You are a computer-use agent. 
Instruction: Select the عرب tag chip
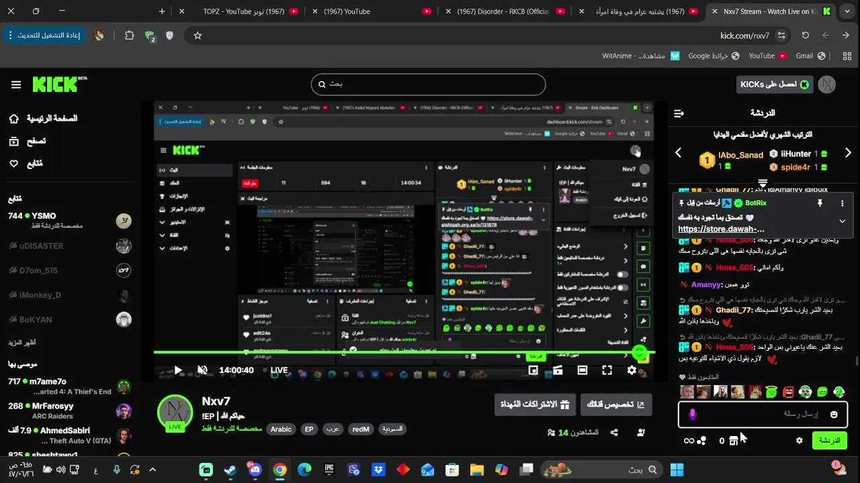(x=333, y=429)
